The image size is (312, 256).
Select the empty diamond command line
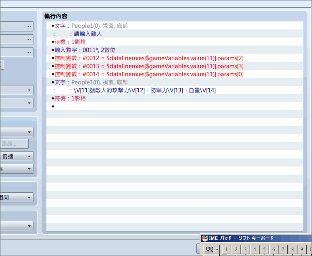[175, 106]
